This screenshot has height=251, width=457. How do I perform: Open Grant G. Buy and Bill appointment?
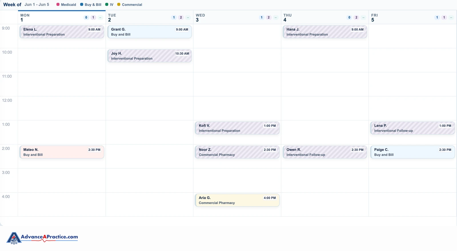tap(149, 32)
